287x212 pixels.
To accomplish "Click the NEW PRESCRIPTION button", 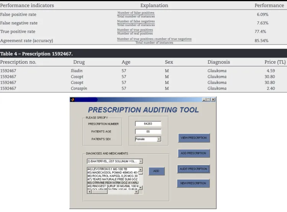I will click(193, 183).
